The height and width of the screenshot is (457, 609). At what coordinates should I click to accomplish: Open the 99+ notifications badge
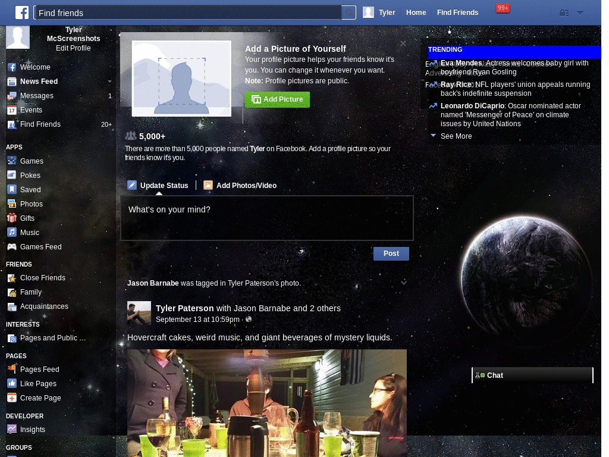pyautogui.click(x=503, y=8)
